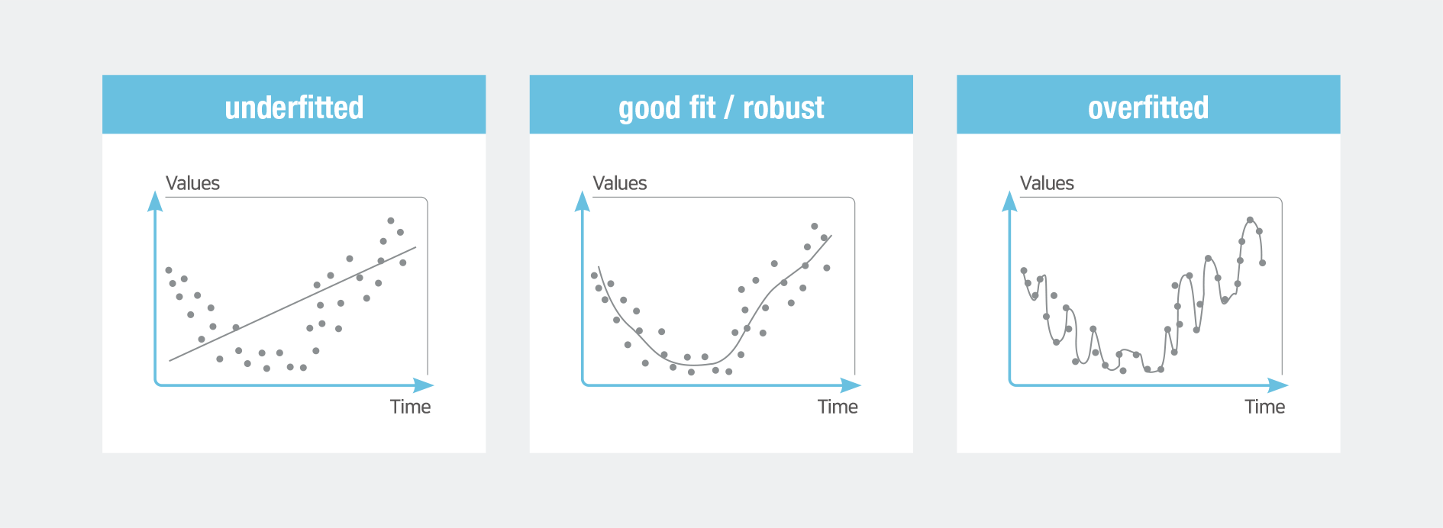Click the "Time" label in the good fit chart
The height and width of the screenshot is (528, 1443).
[x=838, y=407]
